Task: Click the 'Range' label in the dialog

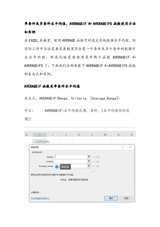Action: click(x=50, y=157)
